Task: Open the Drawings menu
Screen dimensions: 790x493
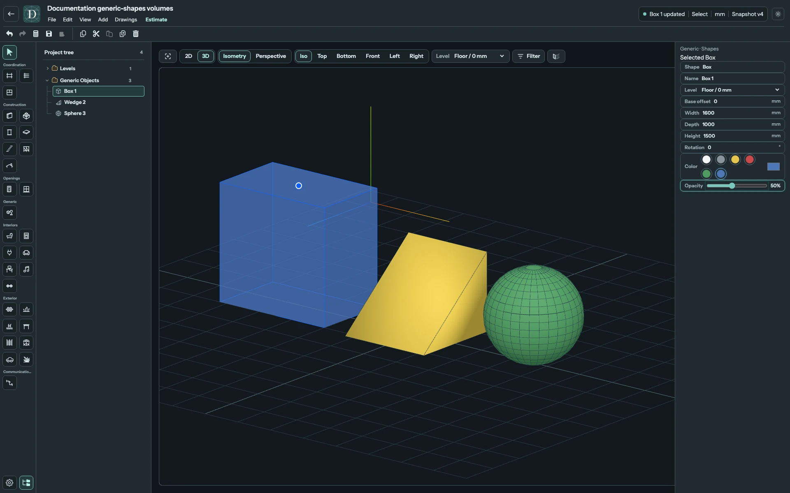Action: (126, 20)
